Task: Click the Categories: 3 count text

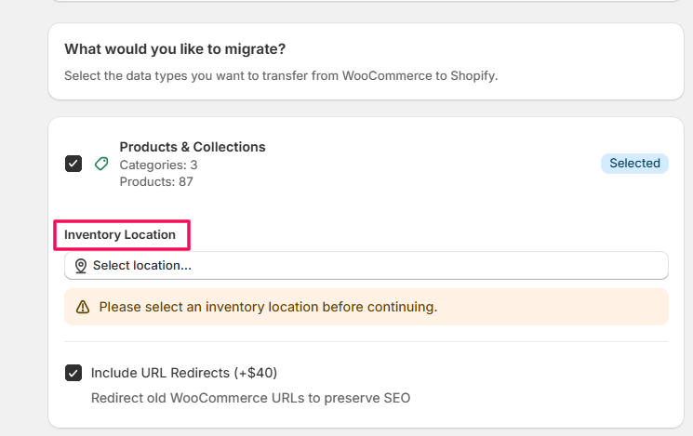Action: [x=158, y=165]
